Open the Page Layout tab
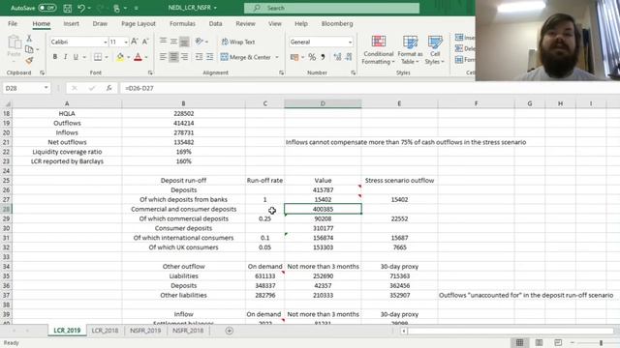Image resolution: width=620 pixels, height=348 pixels. click(x=139, y=23)
